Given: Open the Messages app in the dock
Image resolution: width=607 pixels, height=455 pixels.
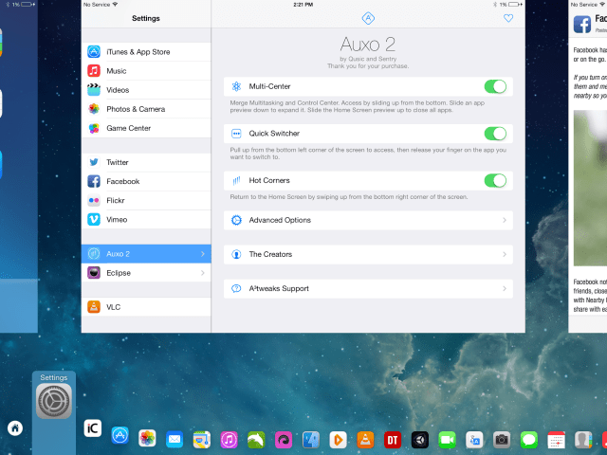Looking at the screenshot, I should [x=529, y=439].
